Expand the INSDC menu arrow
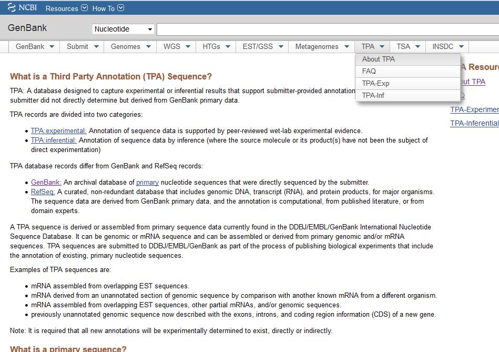The height and width of the screenshot is (352, 499). 462,46
